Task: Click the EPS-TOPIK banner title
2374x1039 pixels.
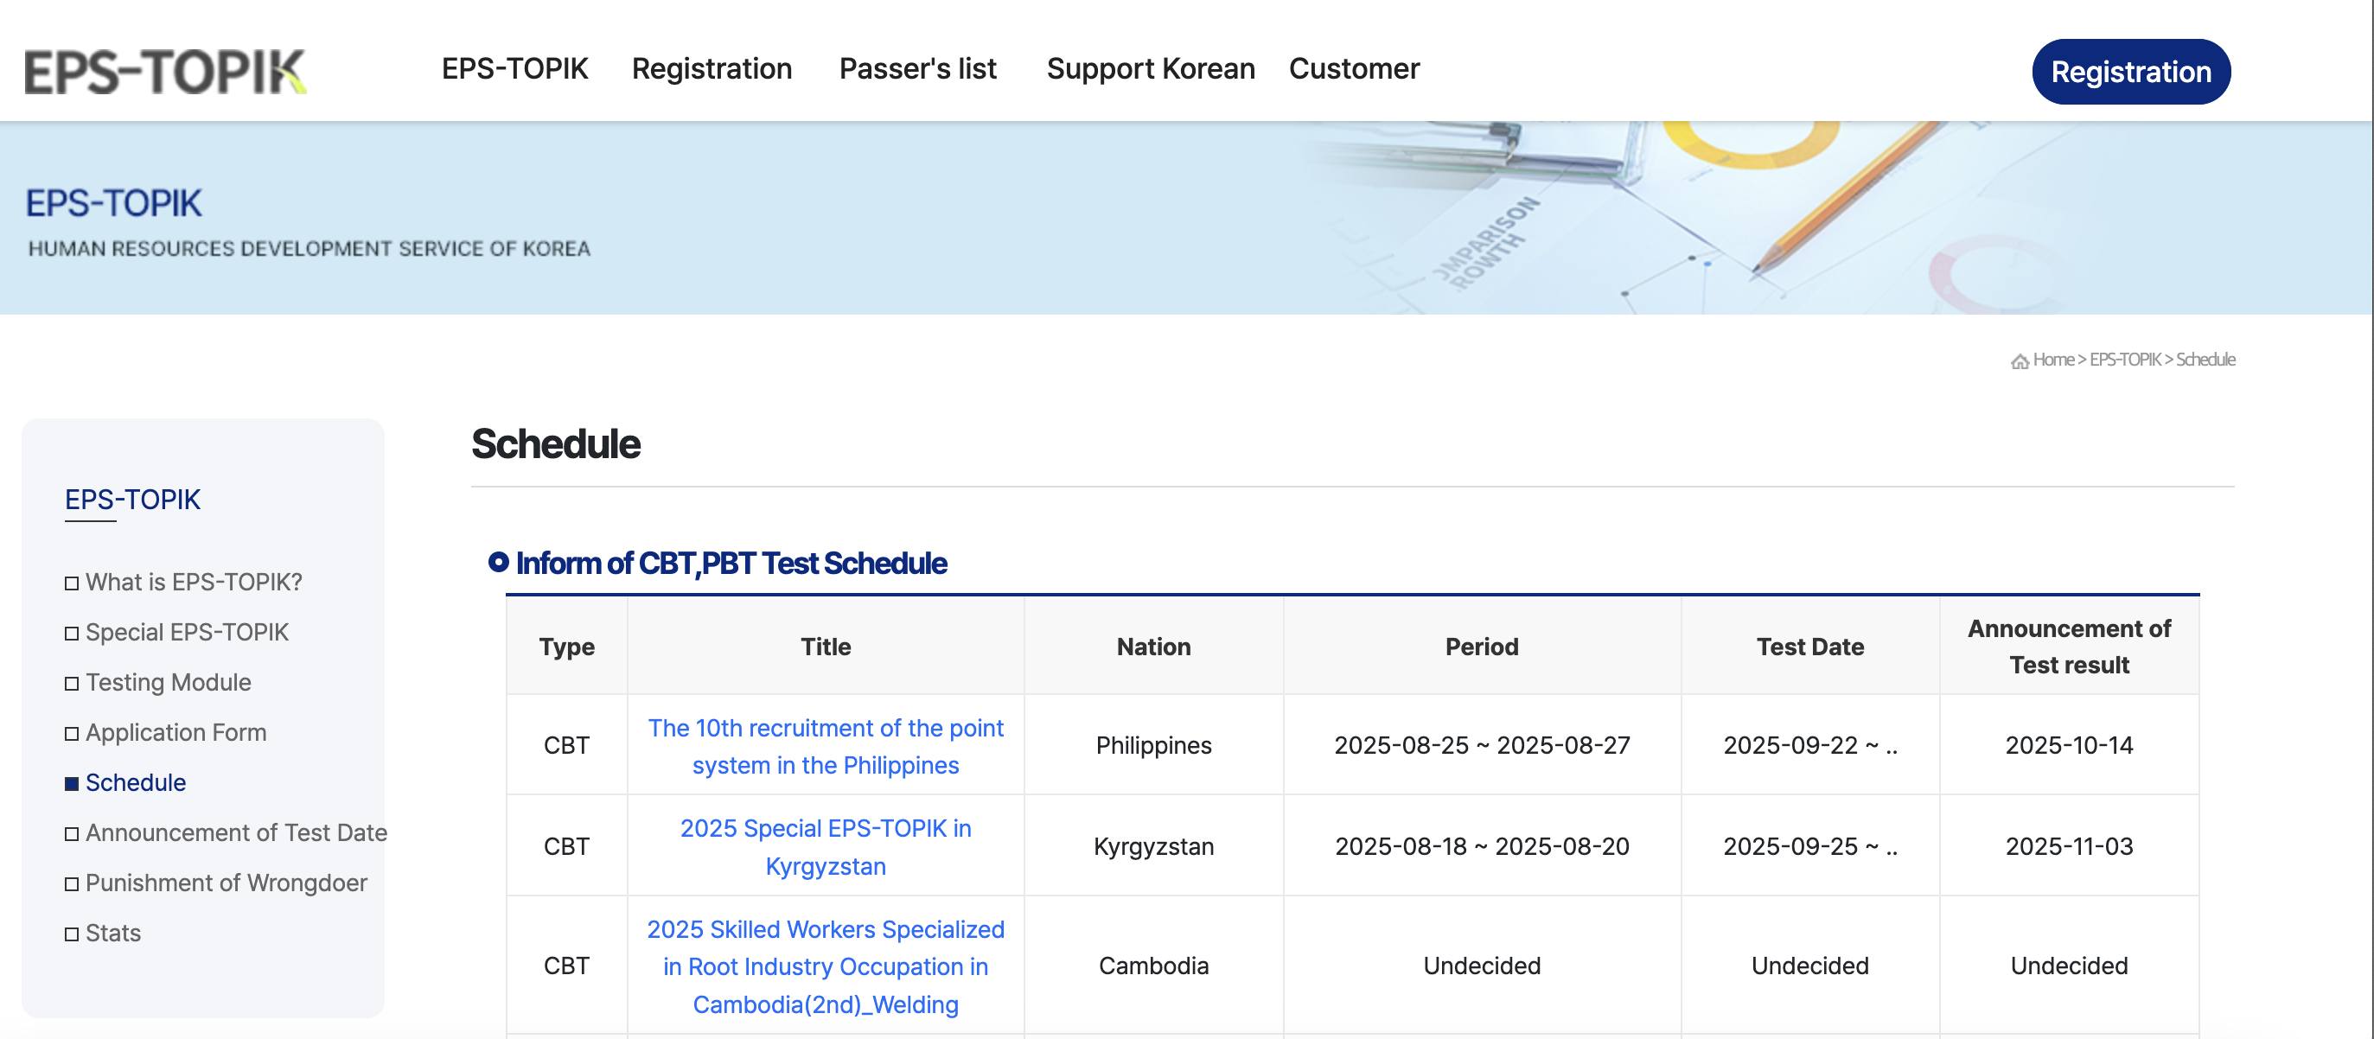Action: 113,203
